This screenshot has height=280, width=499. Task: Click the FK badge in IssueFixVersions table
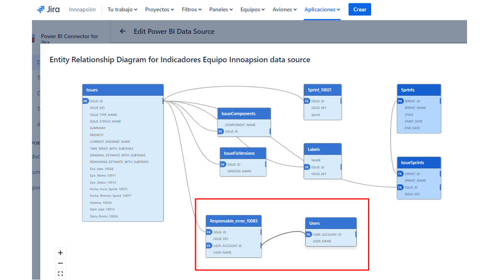(223, 164)
